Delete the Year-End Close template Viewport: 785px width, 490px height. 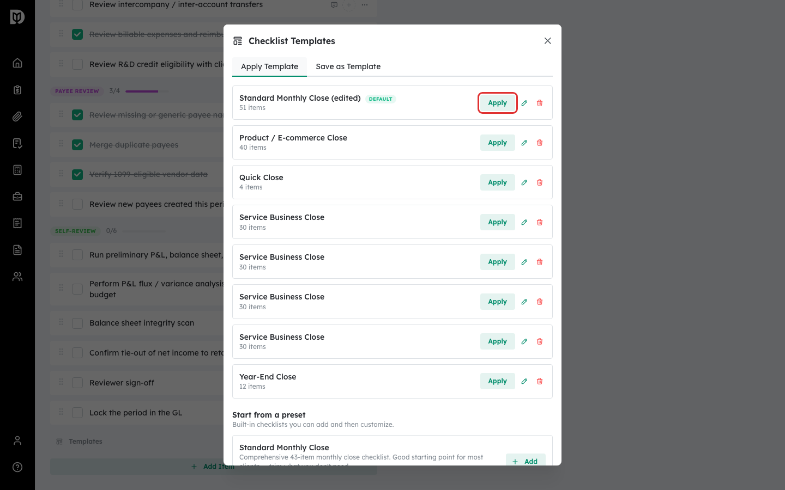click(x=540, y=381)
